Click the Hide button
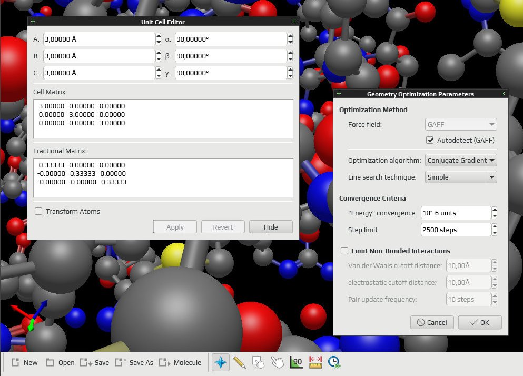The width and height of the screenshot is (523, 376). 271,227
